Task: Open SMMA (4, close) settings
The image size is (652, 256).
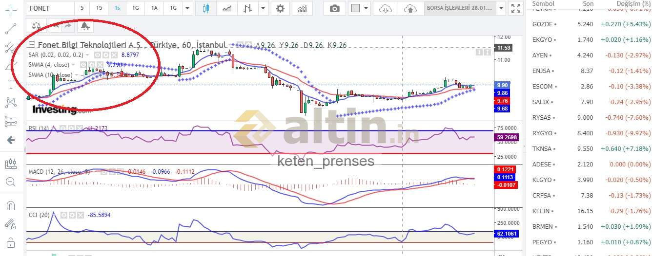Action: click(92, 65)
